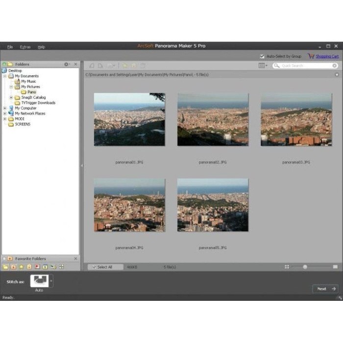
Task: Collapse the left panel with splitter arrow
Action: 82,166
